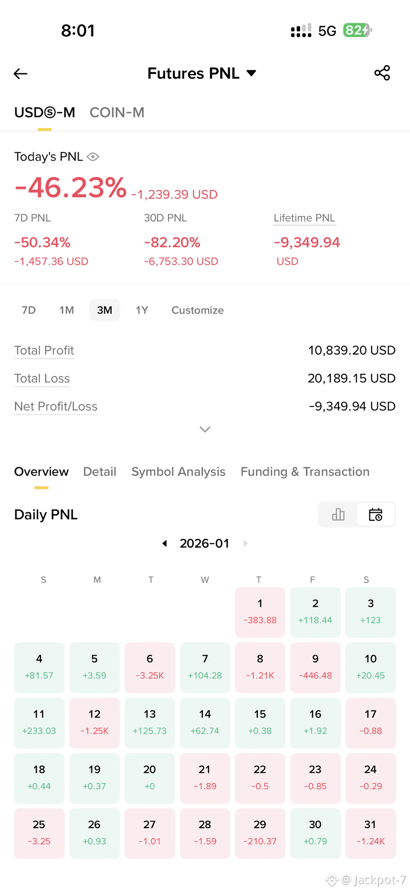The image size is (410, 892).
Task: Open the share icon
Action: coord(382,73)
